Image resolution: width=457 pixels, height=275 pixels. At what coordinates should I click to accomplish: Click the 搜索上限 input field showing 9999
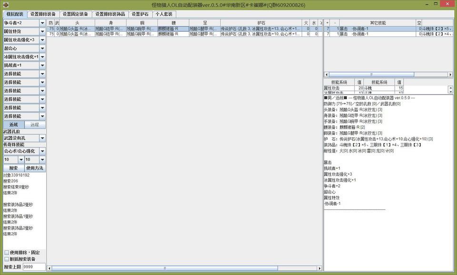[34, 266]
